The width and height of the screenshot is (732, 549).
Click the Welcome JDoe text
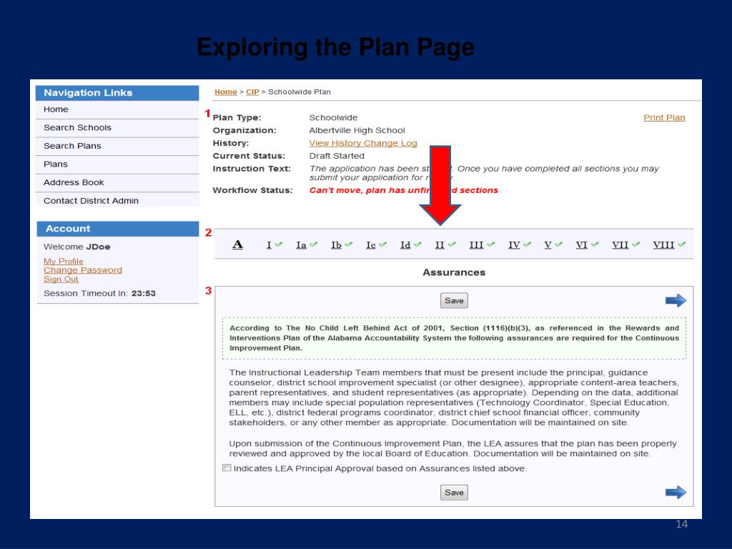pos(77,247)
